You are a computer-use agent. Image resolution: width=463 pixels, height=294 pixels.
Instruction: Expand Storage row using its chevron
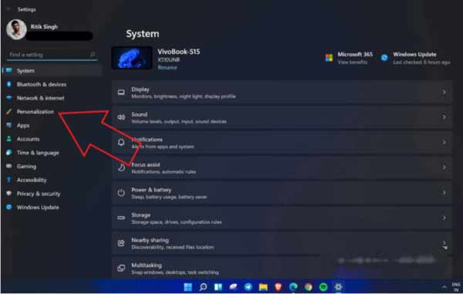point(444,218)
